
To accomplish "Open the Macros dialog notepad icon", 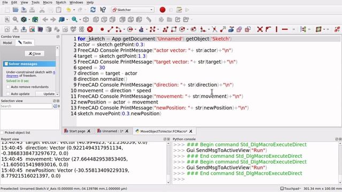I will [179, 10].
